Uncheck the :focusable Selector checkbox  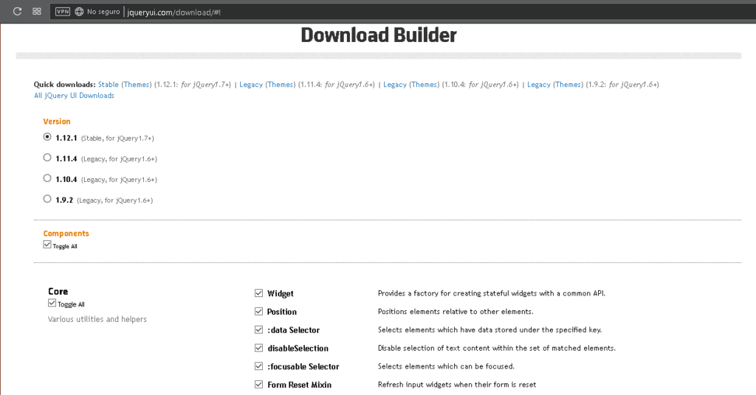coord(259,366)
